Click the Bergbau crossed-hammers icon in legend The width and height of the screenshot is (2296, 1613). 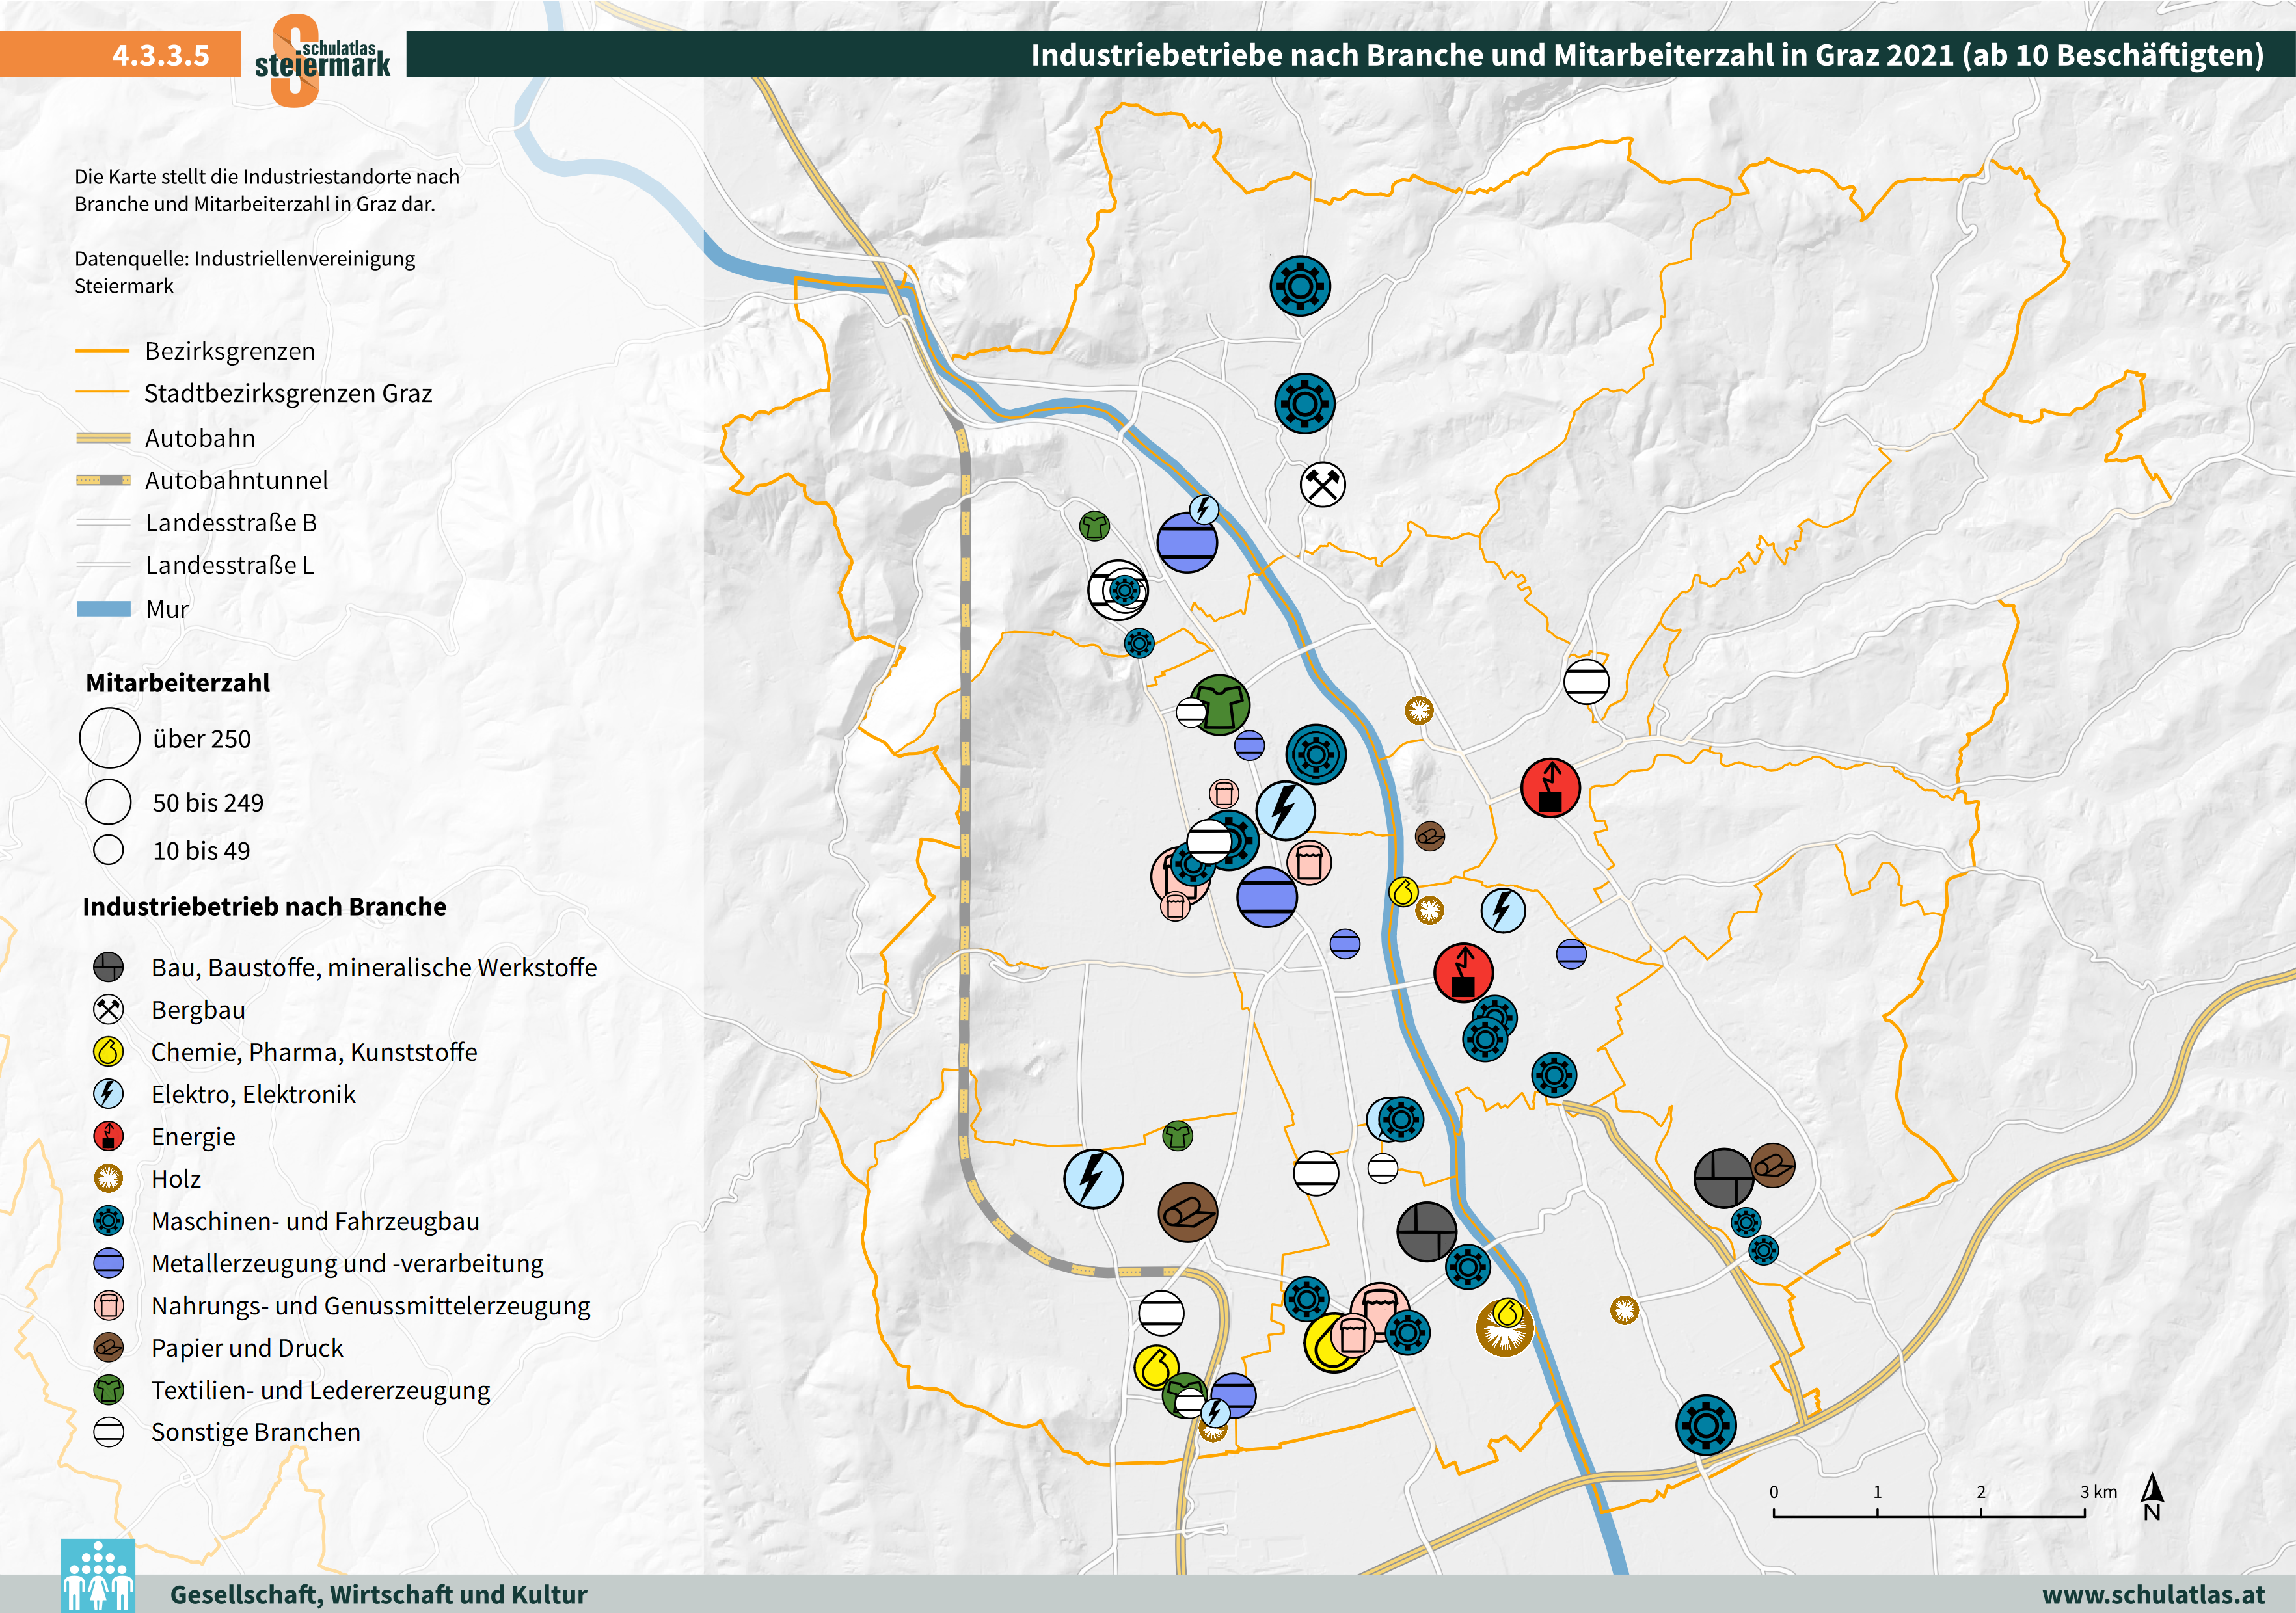click(x=108, y=1009)
